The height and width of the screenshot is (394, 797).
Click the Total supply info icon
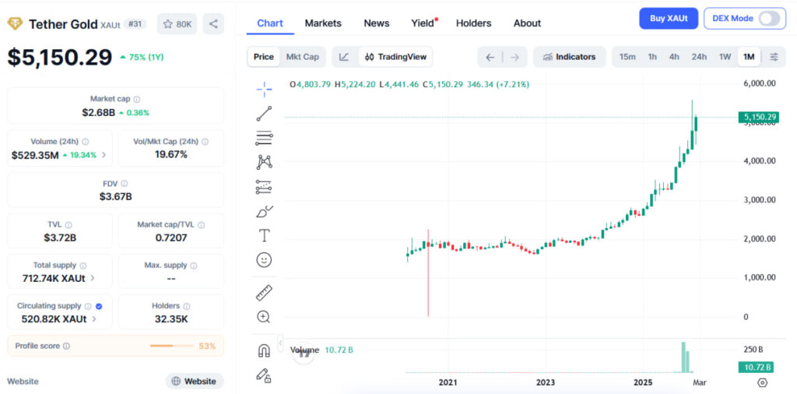[83, 266]
